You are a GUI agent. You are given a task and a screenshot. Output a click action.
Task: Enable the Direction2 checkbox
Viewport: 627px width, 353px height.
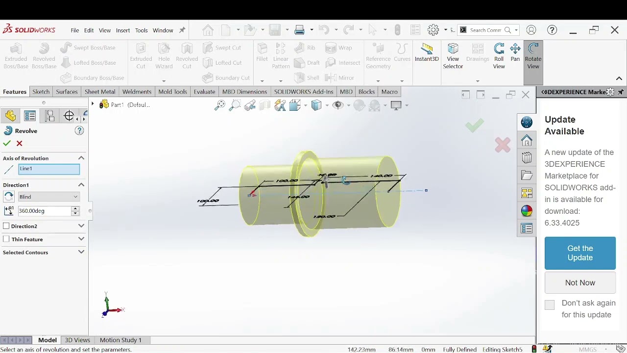point(6,226)
